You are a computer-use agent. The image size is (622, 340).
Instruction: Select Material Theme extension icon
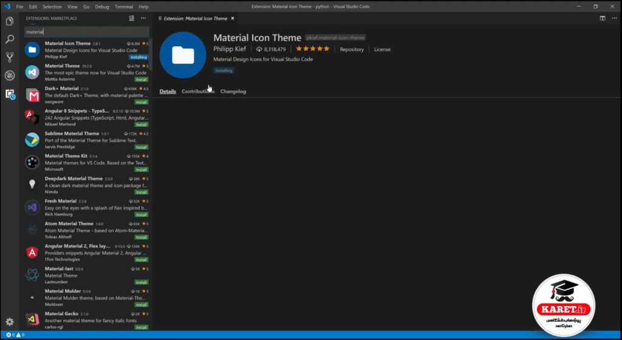click(x=32, y=72)
